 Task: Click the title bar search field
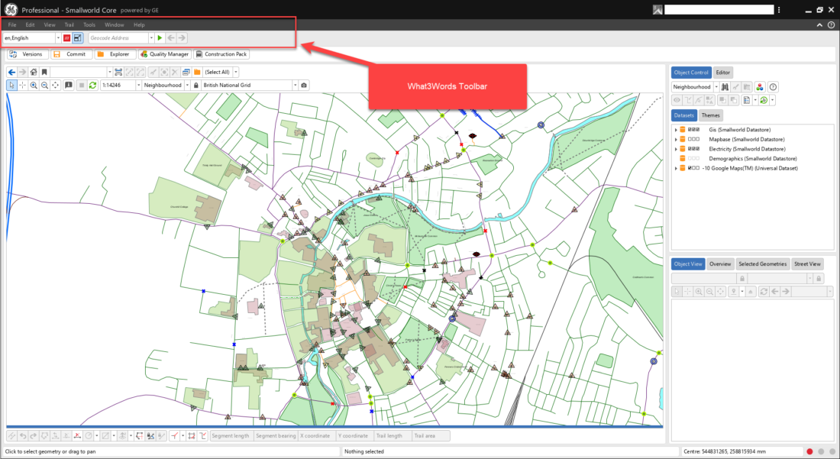[x=719, y=10]
